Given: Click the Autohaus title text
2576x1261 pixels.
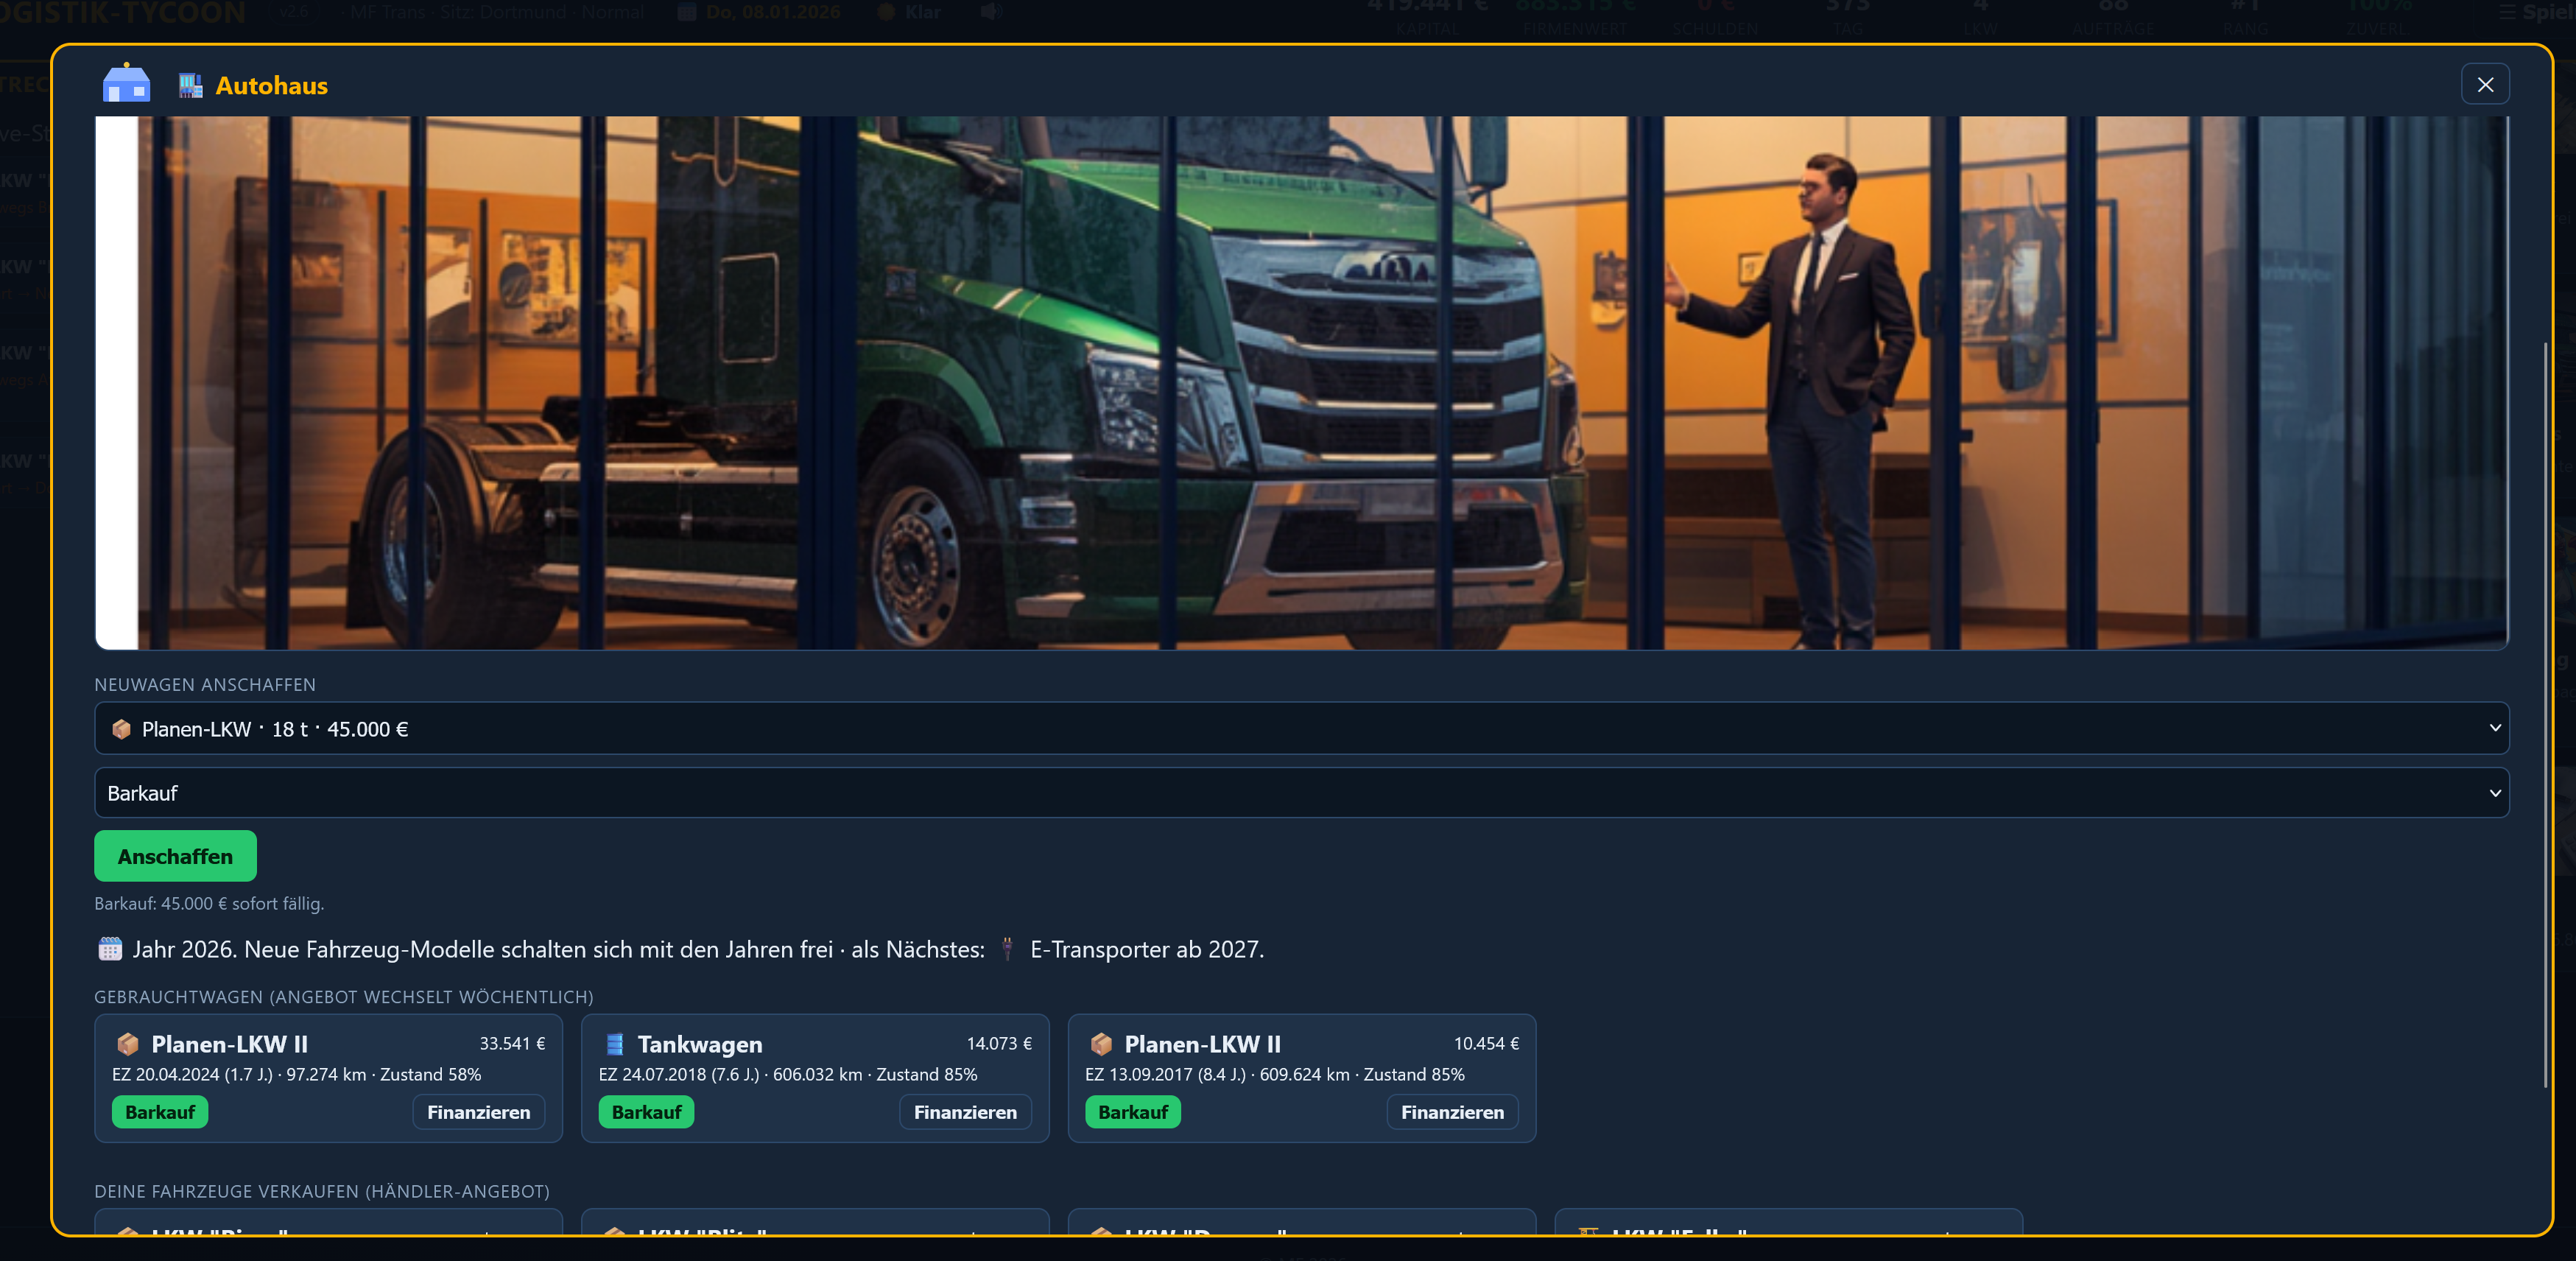Looking at the screenshot, I should (x=272, y=86).
